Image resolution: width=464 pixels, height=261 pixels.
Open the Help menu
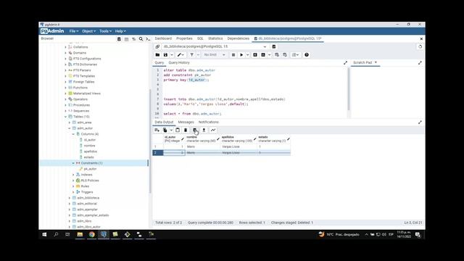pyautogui.click(x=120, y=31)
